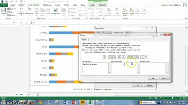Image resolution: width=188 pixels, height=105 pixels.
Task: Switch to Excel in the taskbar
Action: [x=91, y=102]
